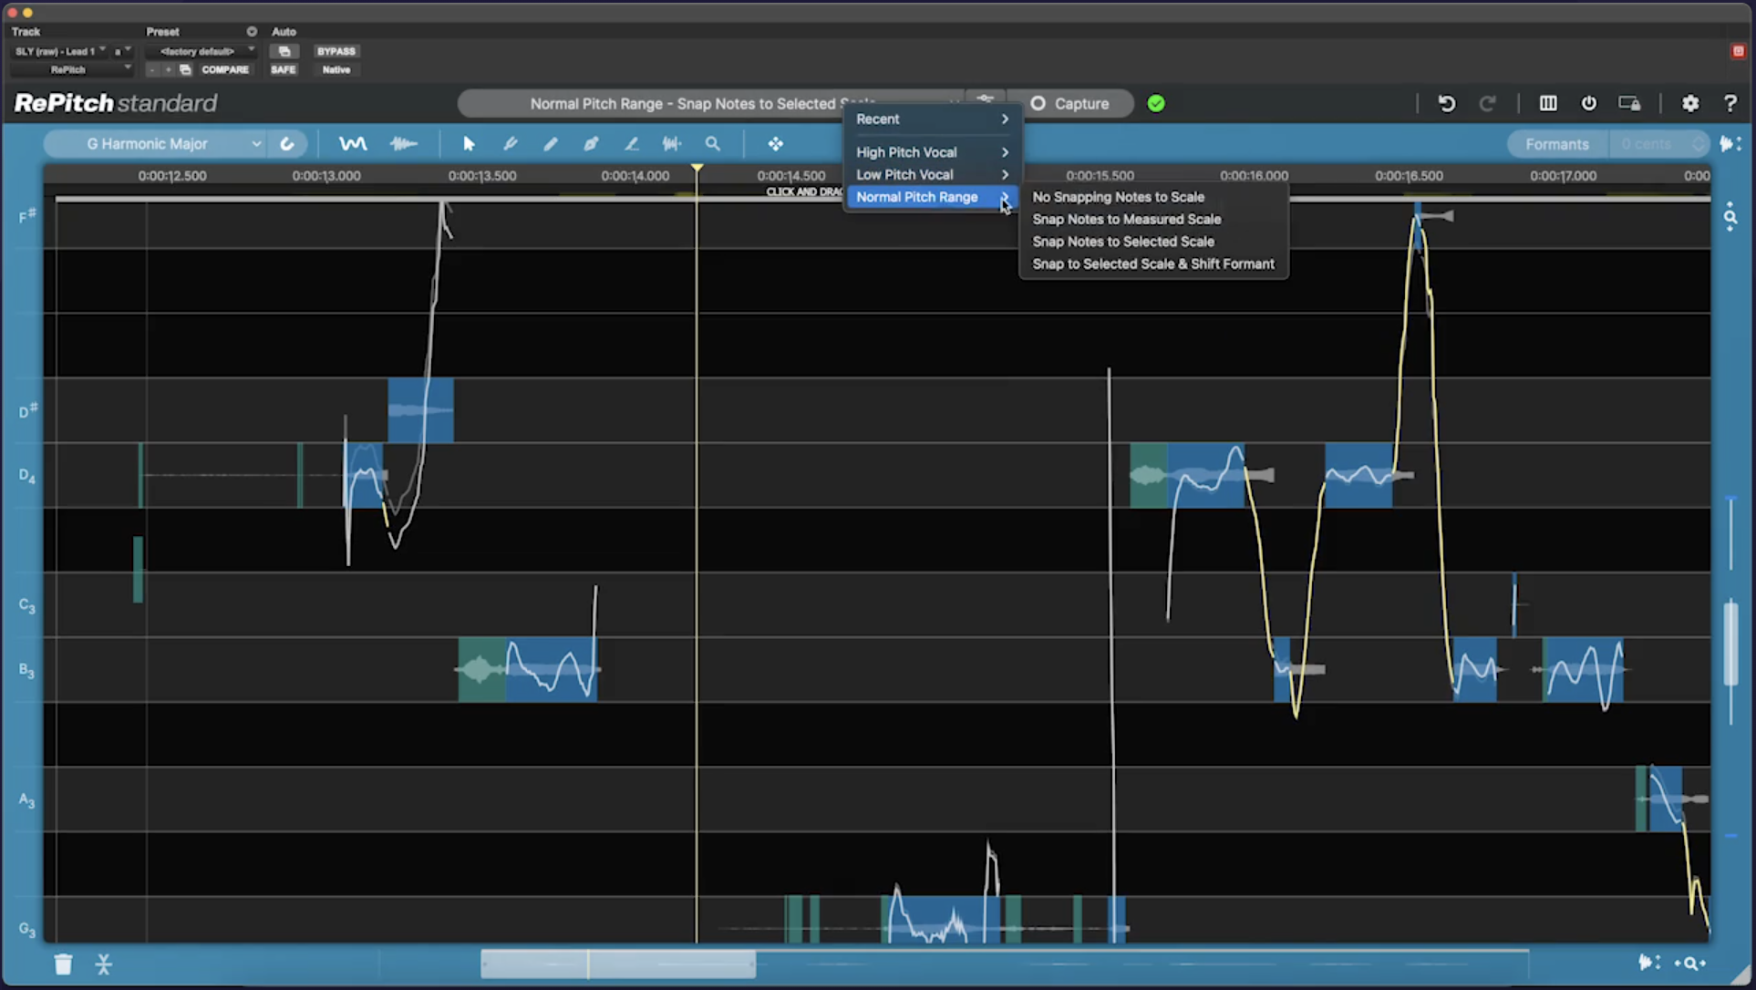Select the pitch drawing brush tool
This screenshot has width=1756, height=990.
pos(510,144)
